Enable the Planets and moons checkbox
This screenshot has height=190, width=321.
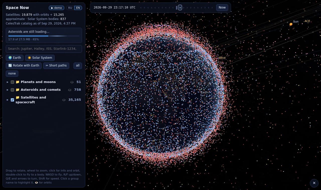pyautogui.click(x=12, y=82)
